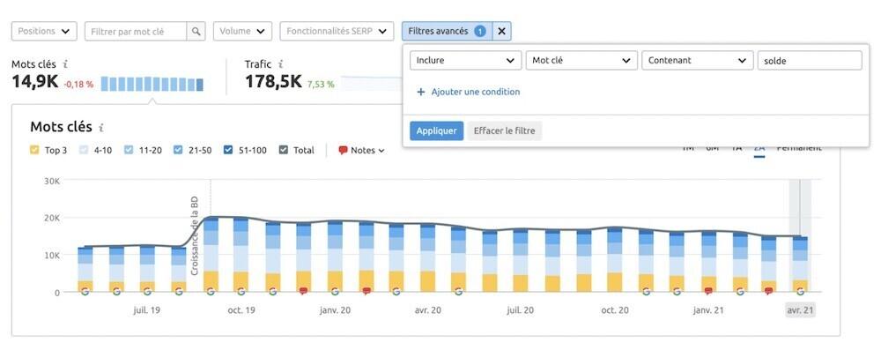This screenshot has width=881, height=350.
Task: Click the avr. 20 axis label
Action: [x=428, y=310]
